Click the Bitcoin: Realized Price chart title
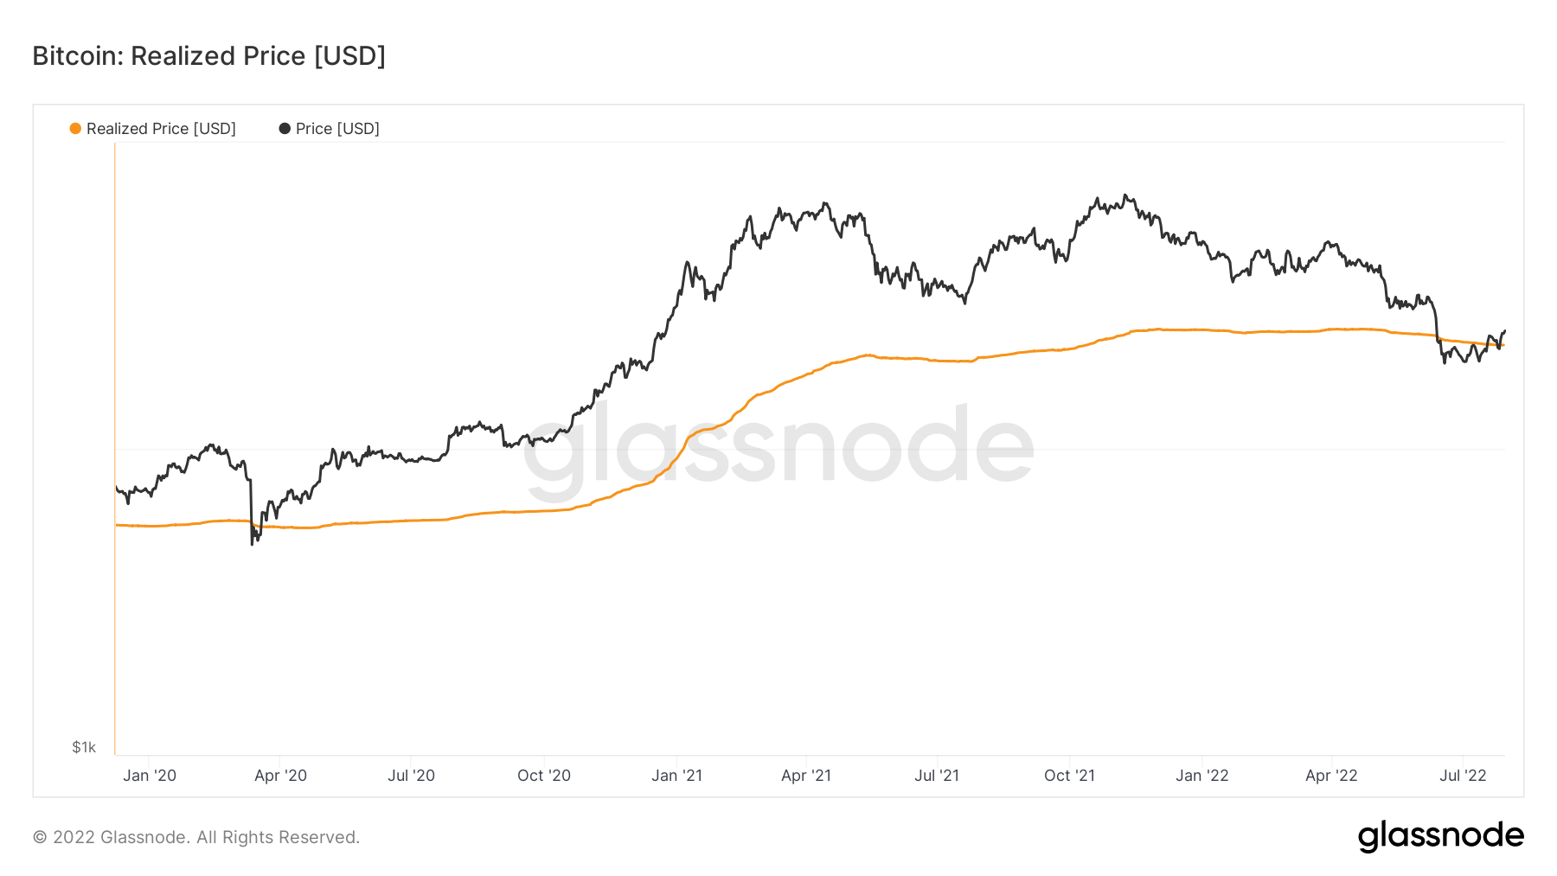This screenshot has width=1557, height=876. coord(208,56)
